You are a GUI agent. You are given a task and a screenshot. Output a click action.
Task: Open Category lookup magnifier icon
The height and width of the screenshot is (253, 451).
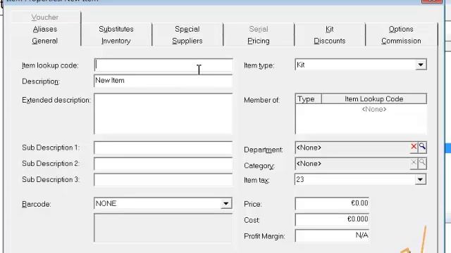(x=422, y=163)
